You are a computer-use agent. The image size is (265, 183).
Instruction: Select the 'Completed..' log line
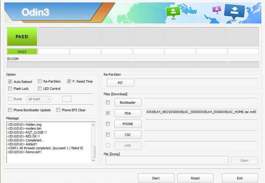point(25,140)
